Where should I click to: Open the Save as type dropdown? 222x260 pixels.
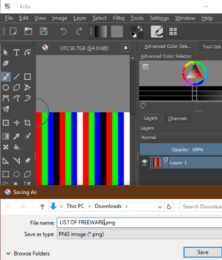(140, 234)
